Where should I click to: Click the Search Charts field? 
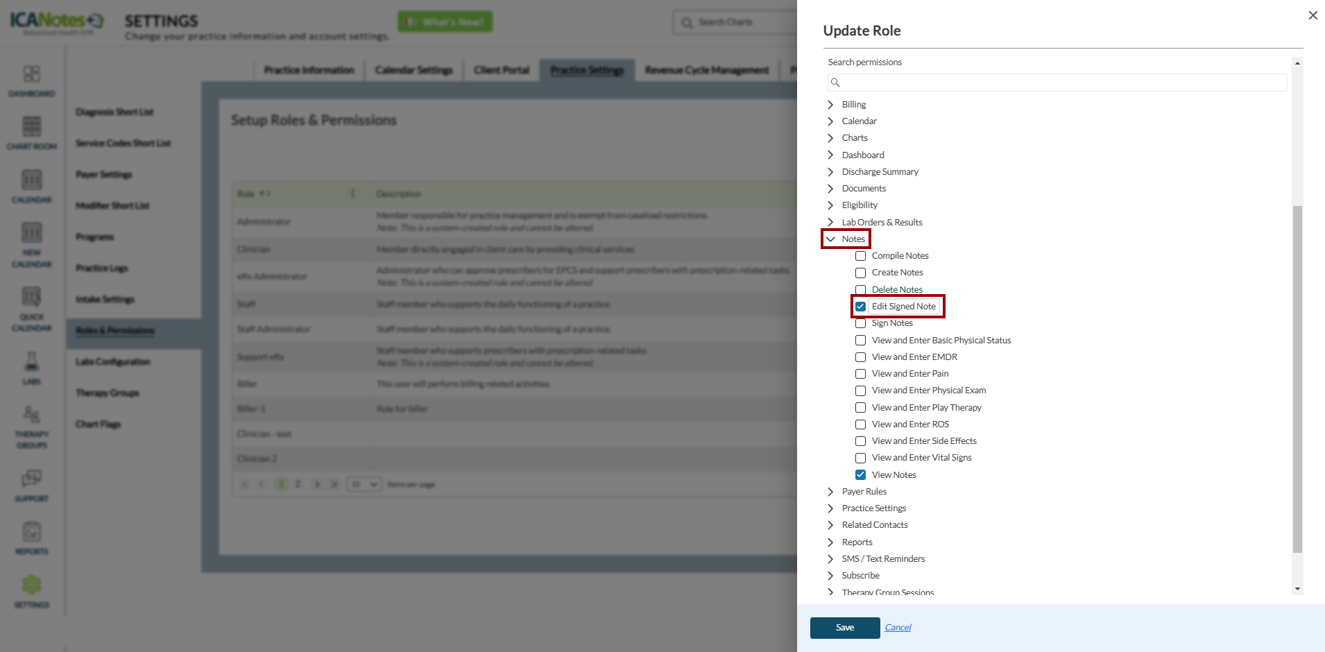click(735, 22)
